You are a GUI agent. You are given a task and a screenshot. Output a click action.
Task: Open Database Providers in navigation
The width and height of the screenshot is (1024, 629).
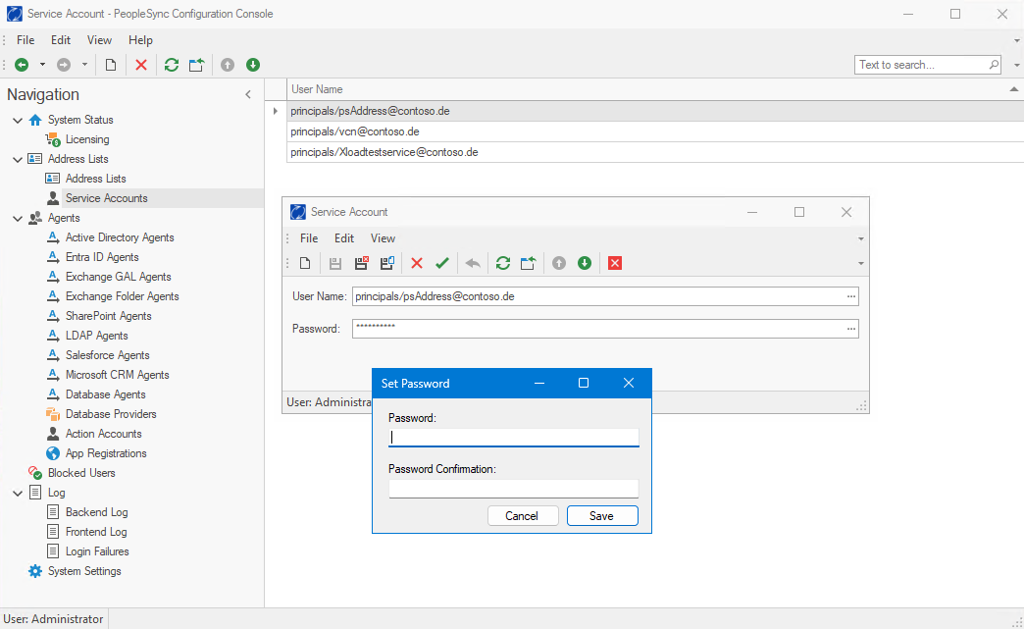[x=111, y=414]
